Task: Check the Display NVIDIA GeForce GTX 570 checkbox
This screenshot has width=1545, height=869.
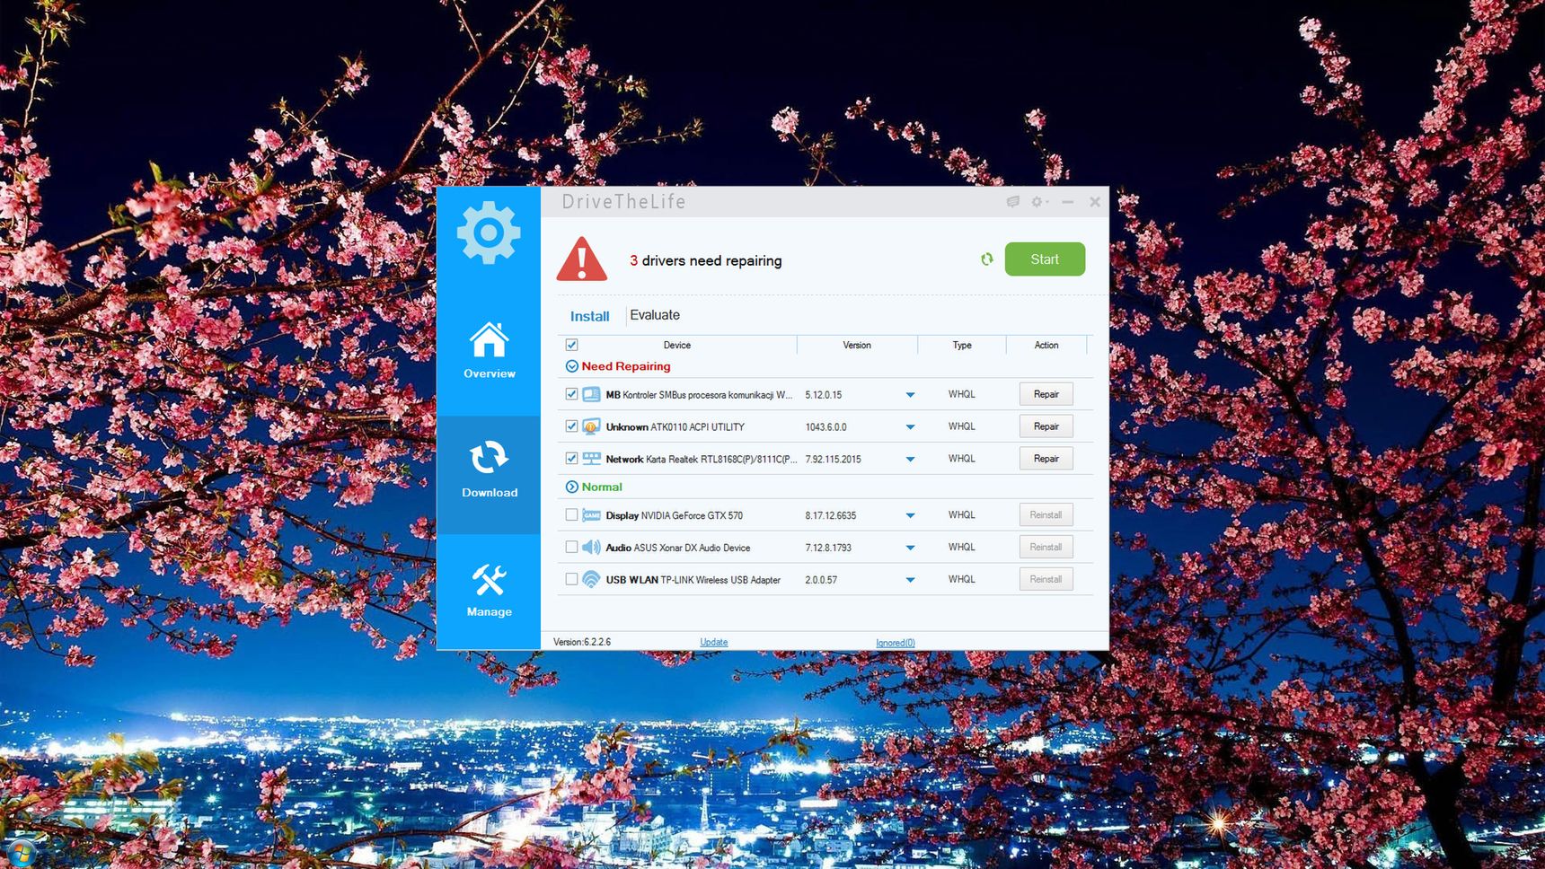Action: (x=571, y=515)
